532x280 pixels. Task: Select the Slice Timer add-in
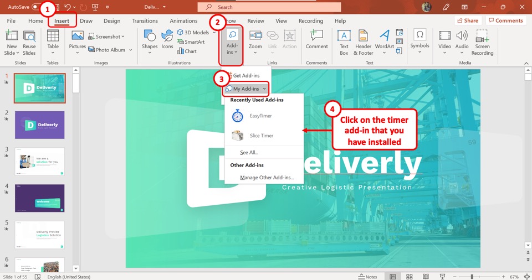(261, 136)
